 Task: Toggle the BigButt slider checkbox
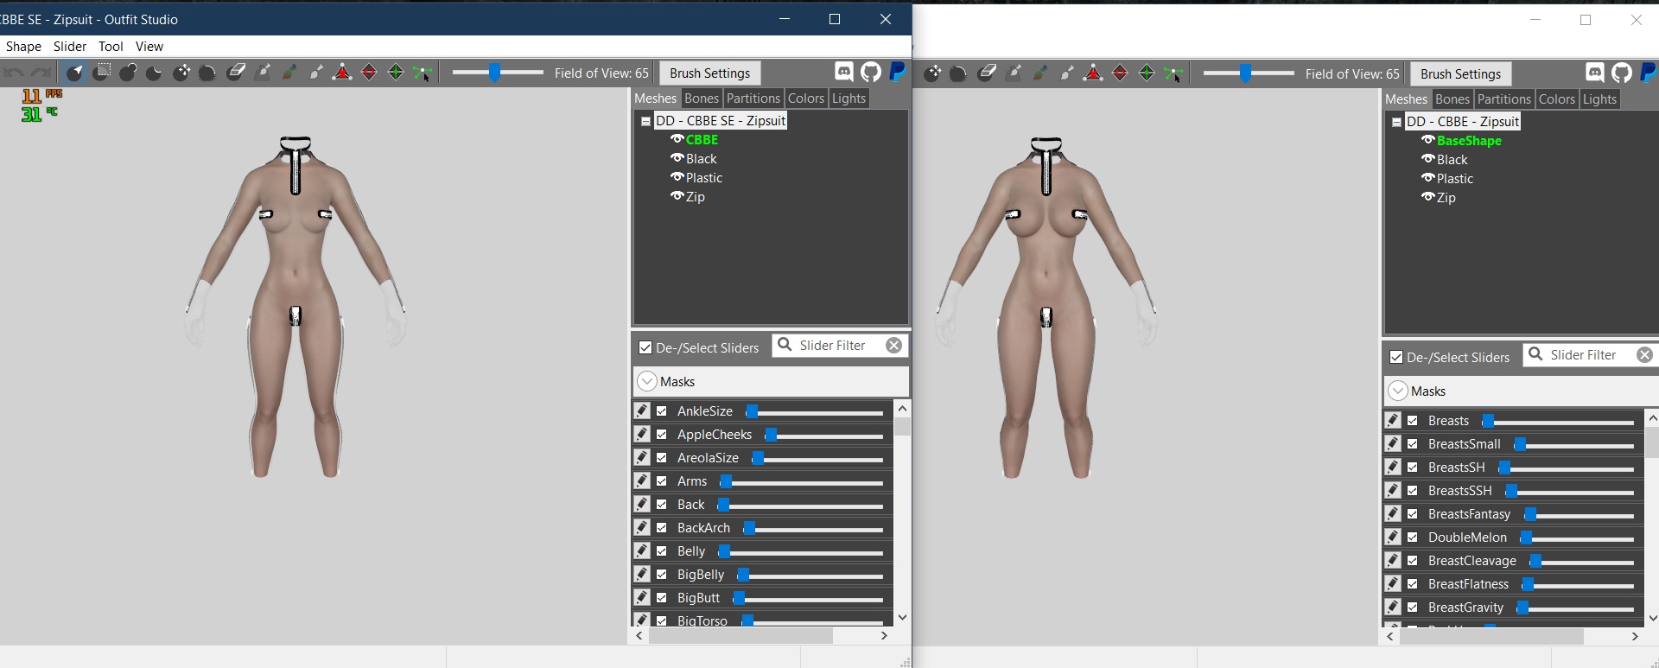click(x=662, y=598)
